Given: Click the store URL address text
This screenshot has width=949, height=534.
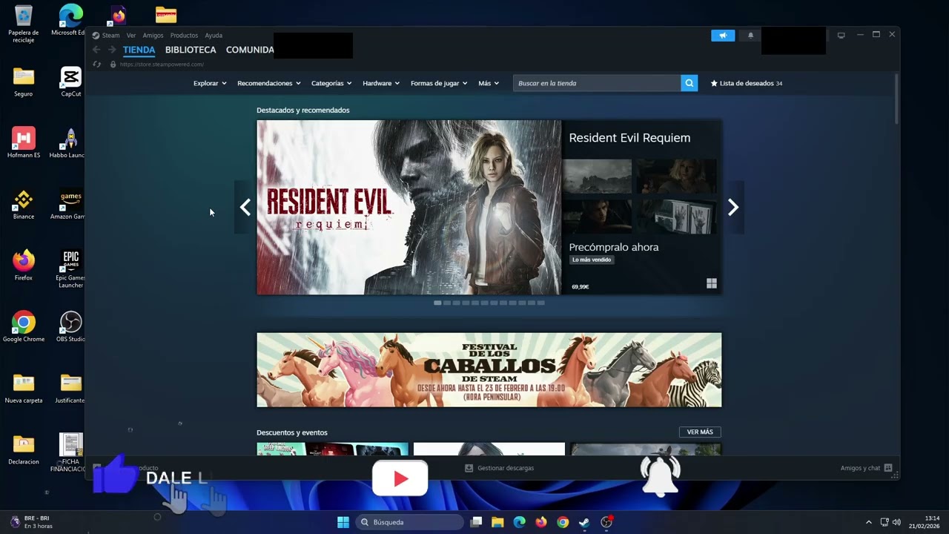Looking at the screenshot, I should (162, 65).
